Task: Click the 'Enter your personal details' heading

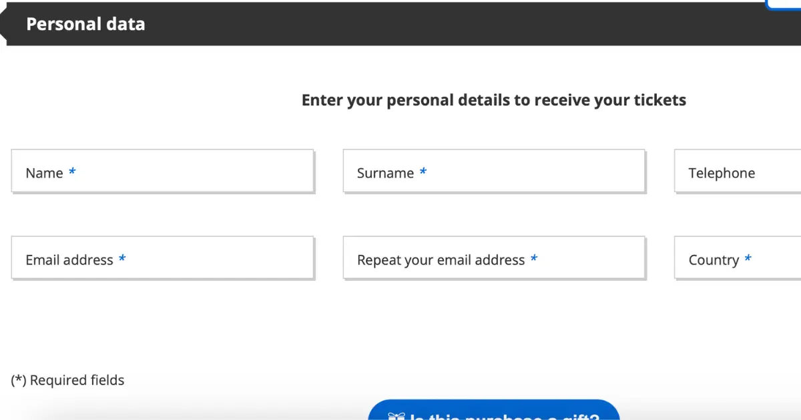Action: 494,100
